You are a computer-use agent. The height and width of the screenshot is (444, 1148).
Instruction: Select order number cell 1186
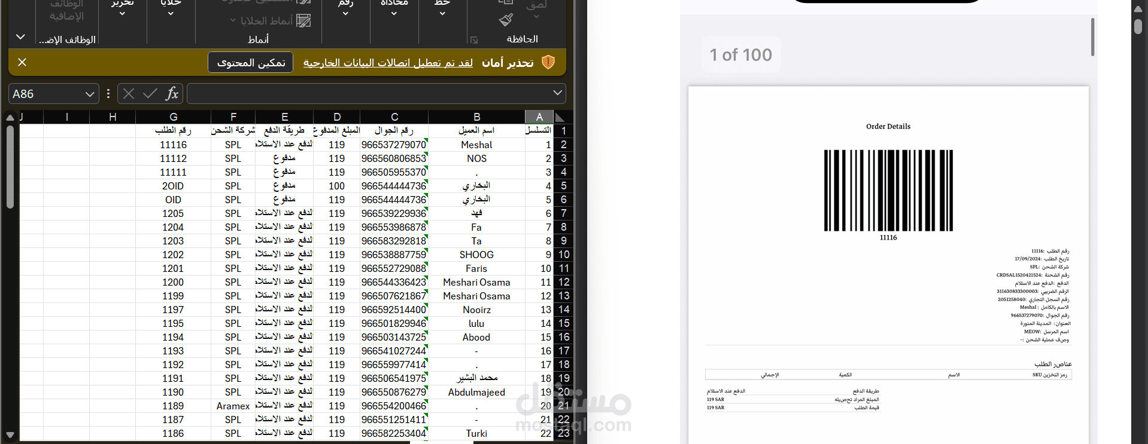(x=174, y=433)
